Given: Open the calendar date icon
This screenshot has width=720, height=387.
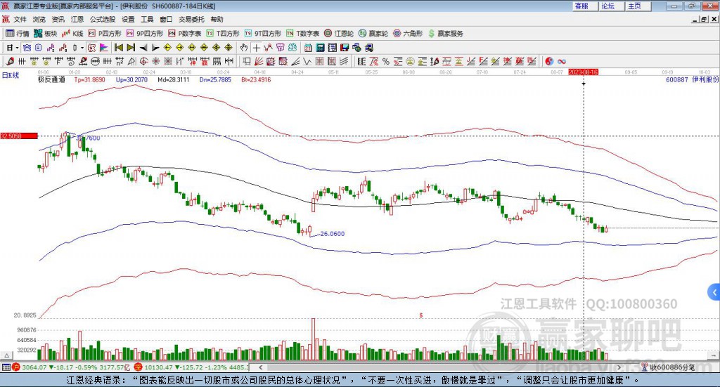Looking at the screenshot, I should [308, 48].
